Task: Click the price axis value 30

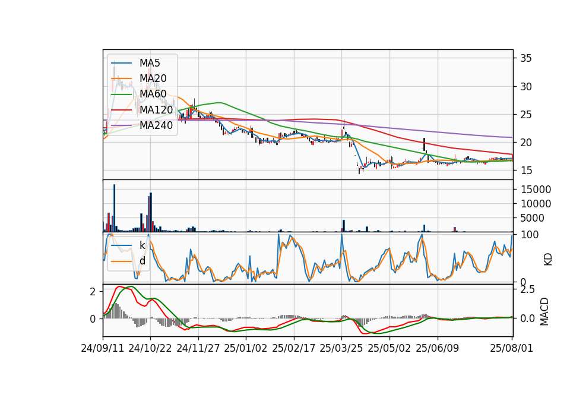Action: coord(526,87)
